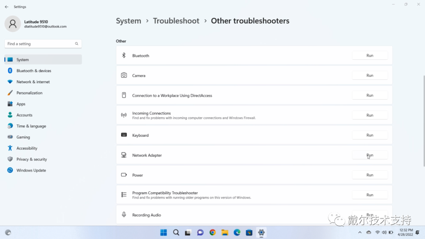
Task: Click the Keyboard troubleshooter icon
Action: click(124, 135)
